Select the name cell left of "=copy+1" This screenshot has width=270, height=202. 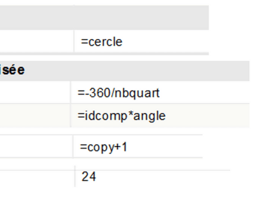(x=36, y=147)
